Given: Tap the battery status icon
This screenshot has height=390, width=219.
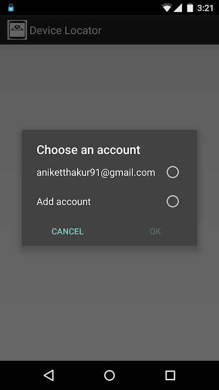Looking at the screenshot, I should click(x=190, y=8).
